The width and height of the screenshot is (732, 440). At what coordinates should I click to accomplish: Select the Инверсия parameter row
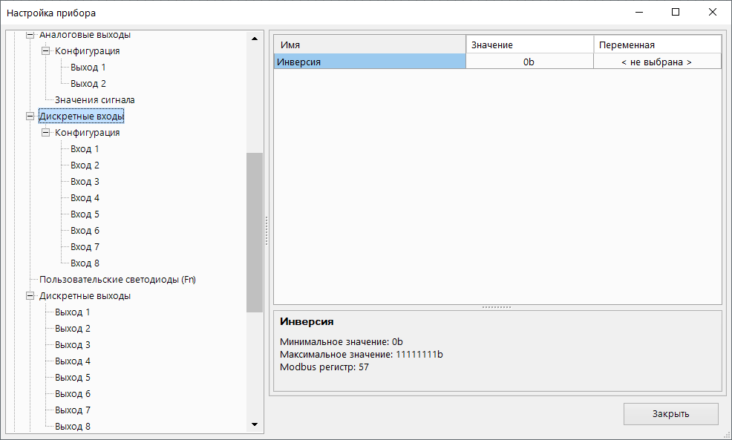370,62
